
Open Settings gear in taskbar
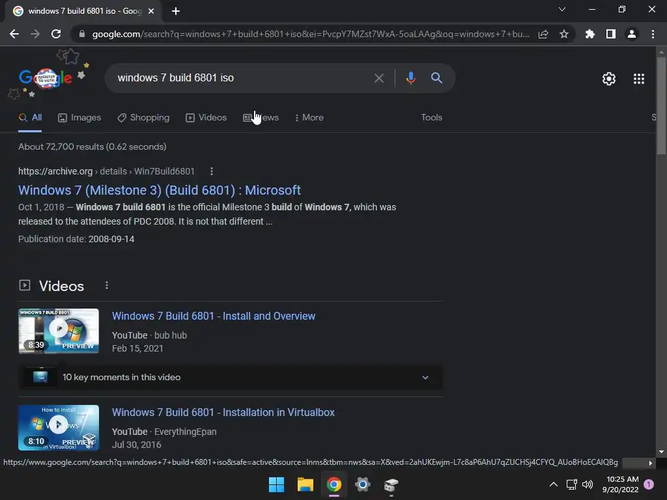[363, 484]
